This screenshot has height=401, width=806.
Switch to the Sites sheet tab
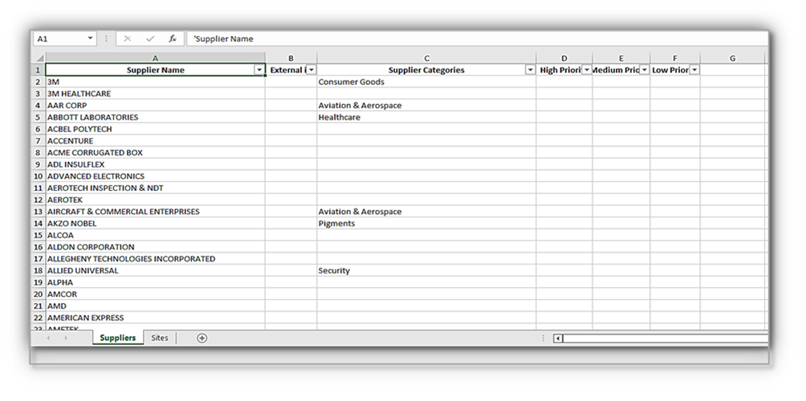click(x=159, y=338)
